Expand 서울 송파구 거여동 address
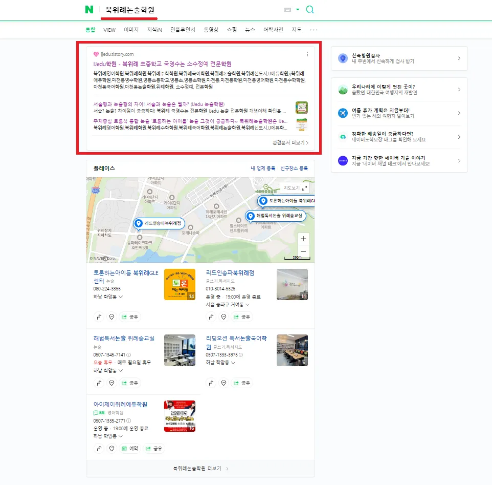Image resolution: width=492 pixels, height=485 pixels. pyautogui.click(x=228, y=304)
